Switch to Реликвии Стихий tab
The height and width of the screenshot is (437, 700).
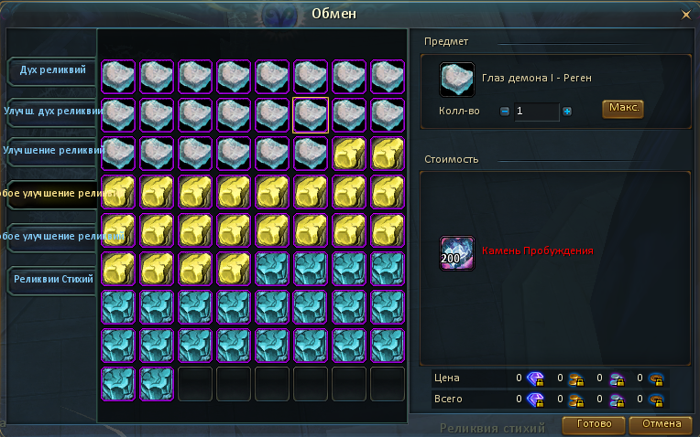point(52,280)
